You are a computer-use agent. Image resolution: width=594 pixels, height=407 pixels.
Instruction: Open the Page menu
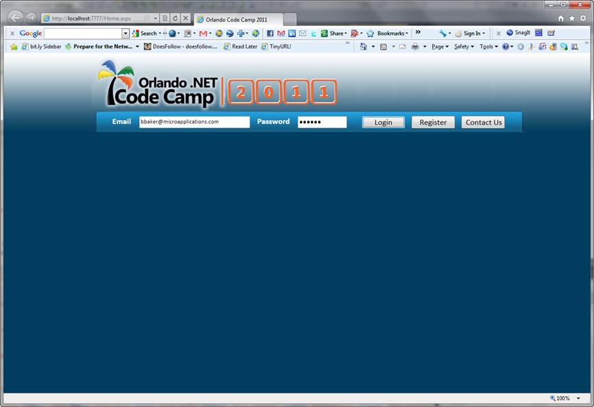440,47
